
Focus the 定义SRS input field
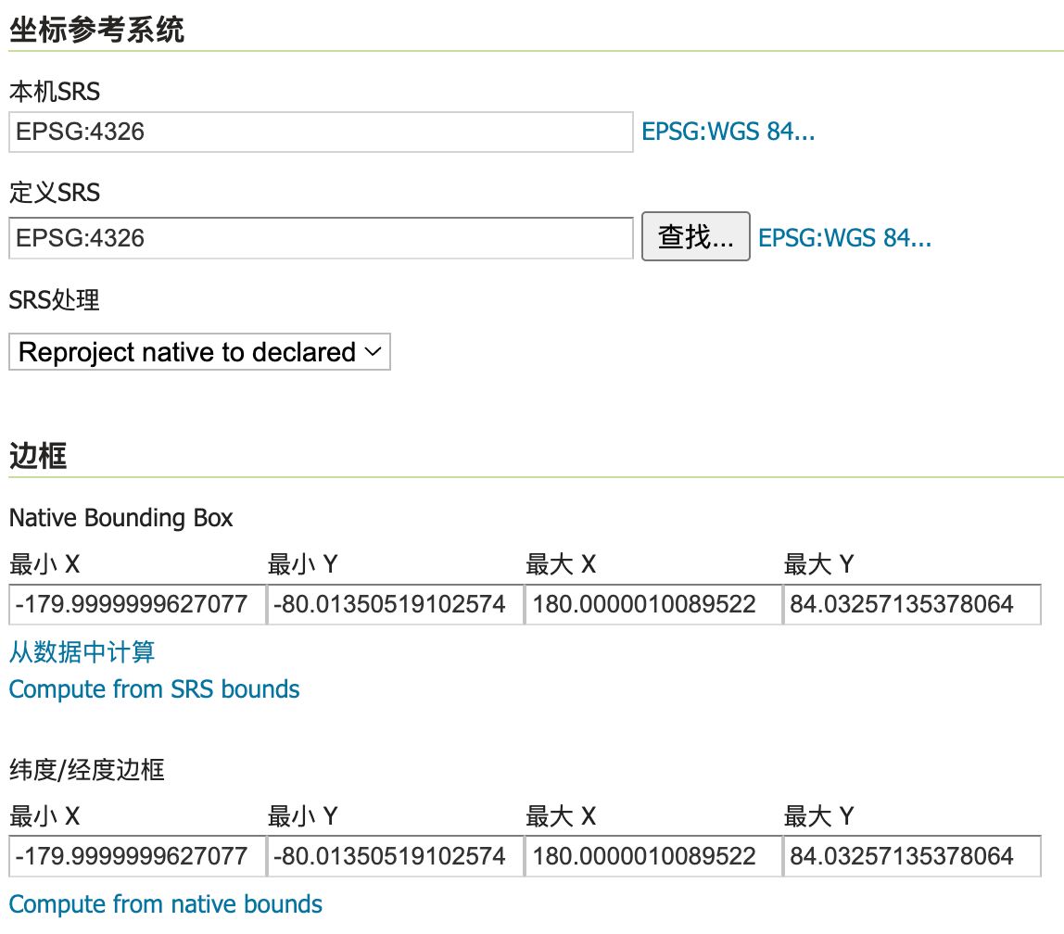click(321, 238)
